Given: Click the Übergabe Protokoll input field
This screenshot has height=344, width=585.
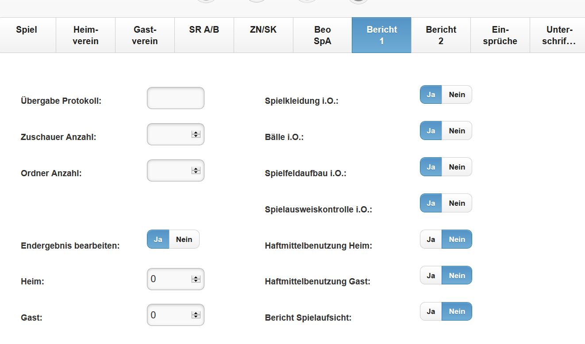Looking at the screenshot, I should tap(175, 98).
